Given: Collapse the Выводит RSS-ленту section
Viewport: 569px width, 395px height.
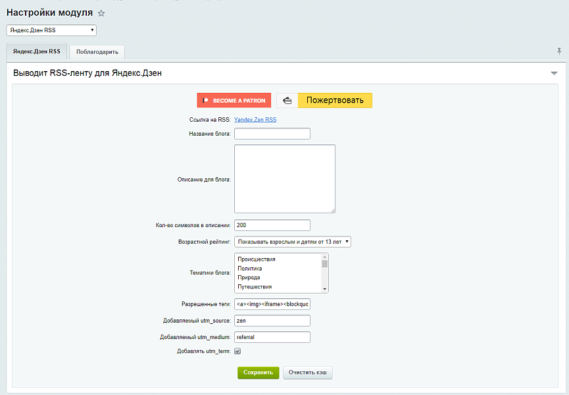Looking at the screenshot, I should (554, 73).
